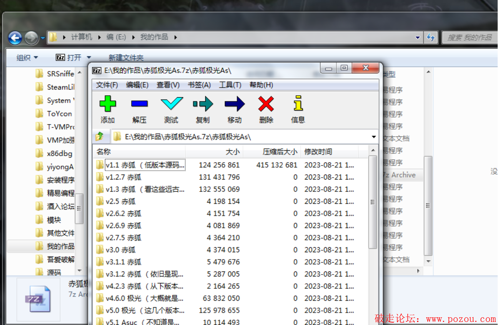The image size is (498, 325).
Task: Select the v4.6.0 极光 folder
Action: (140, 298)
